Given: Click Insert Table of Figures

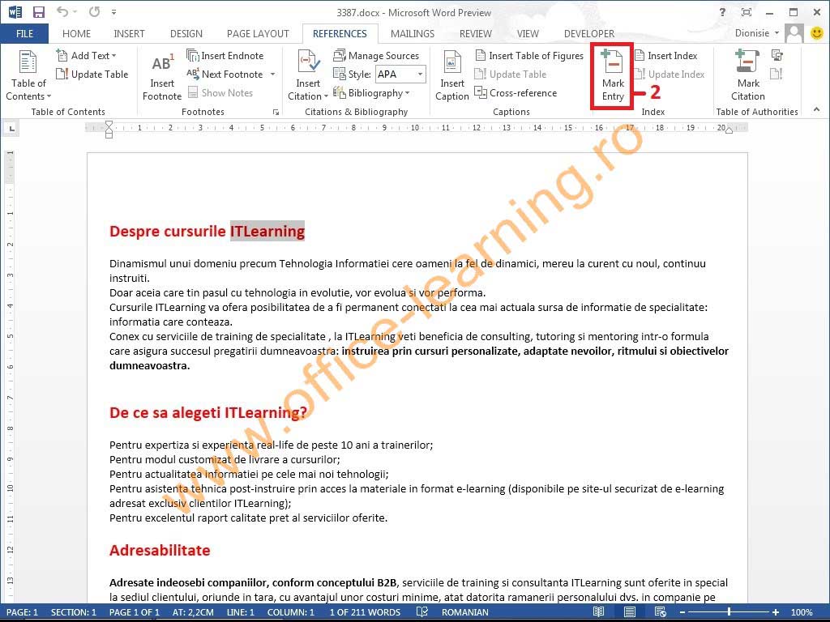Looking at the screenshot, I should [529, 56].
